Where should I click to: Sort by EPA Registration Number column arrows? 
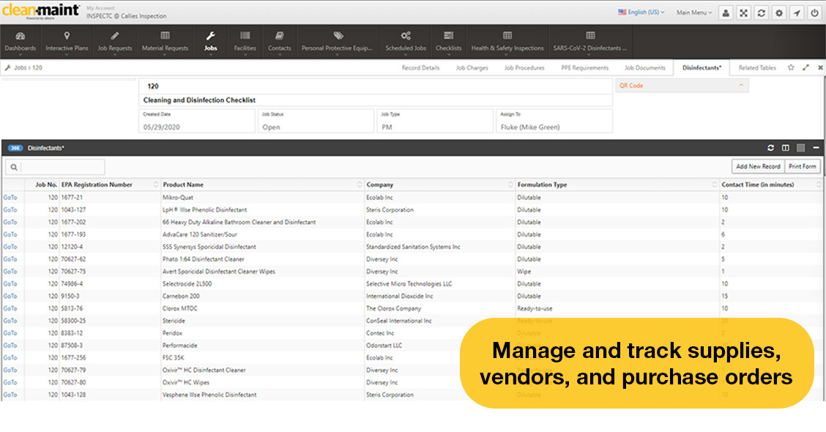coord(156,185)
